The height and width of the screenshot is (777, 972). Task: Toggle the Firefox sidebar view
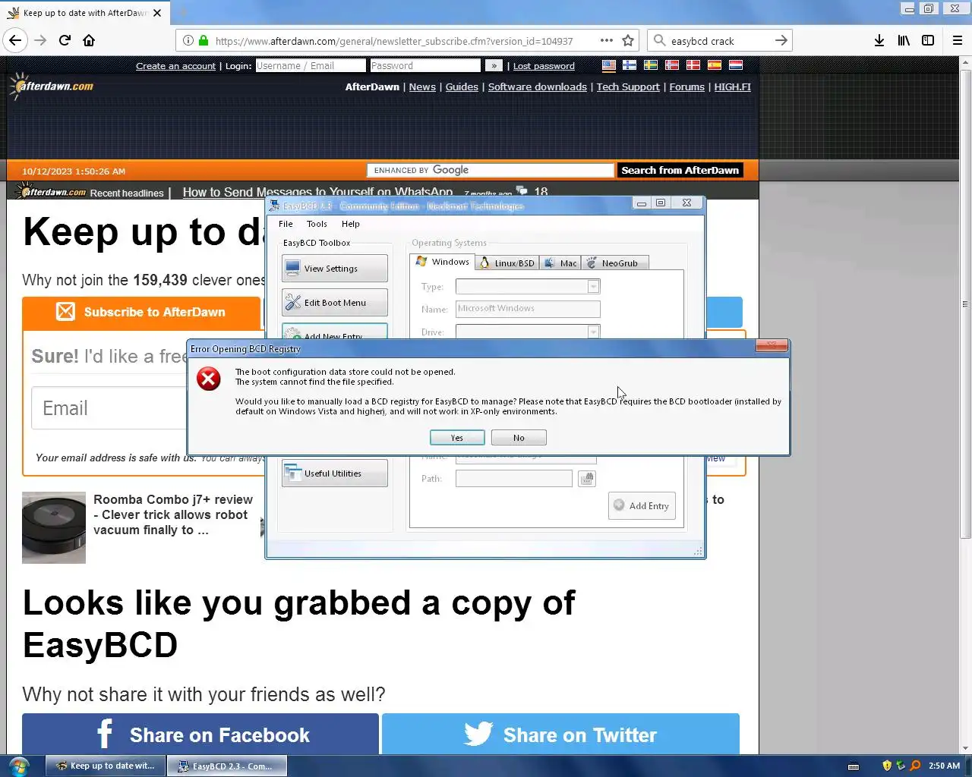pyautogui.click(x=928, y=41)
